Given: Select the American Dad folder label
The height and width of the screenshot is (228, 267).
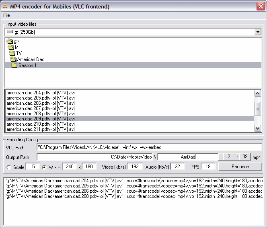Looking at the screenshot, I should coord(31,59).
